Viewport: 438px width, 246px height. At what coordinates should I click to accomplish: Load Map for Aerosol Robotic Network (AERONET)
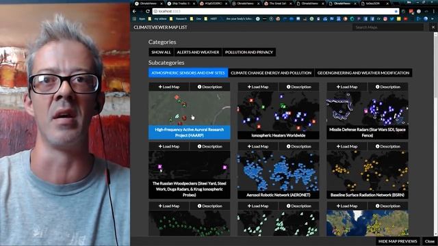tap(258, 146)
